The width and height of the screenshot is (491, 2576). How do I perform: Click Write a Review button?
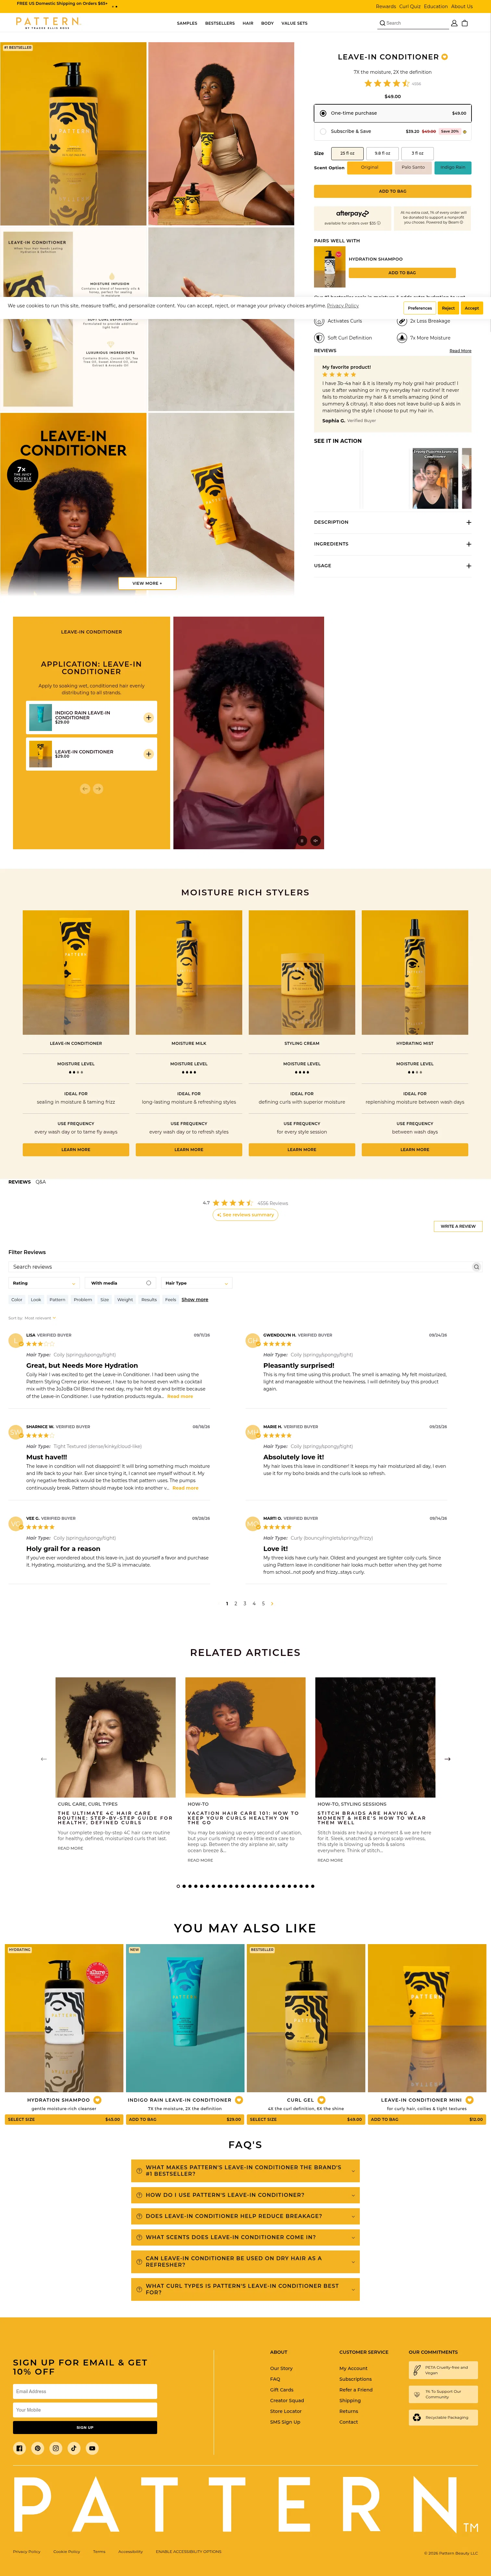coord(458,1226)
